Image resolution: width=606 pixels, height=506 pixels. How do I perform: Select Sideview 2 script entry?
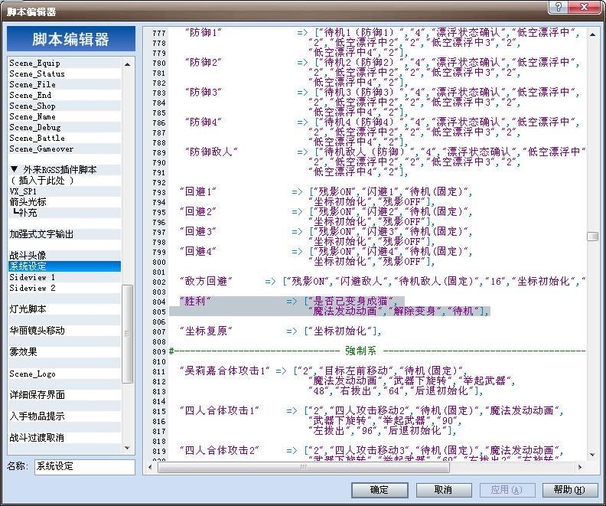(x=64, y=288)
